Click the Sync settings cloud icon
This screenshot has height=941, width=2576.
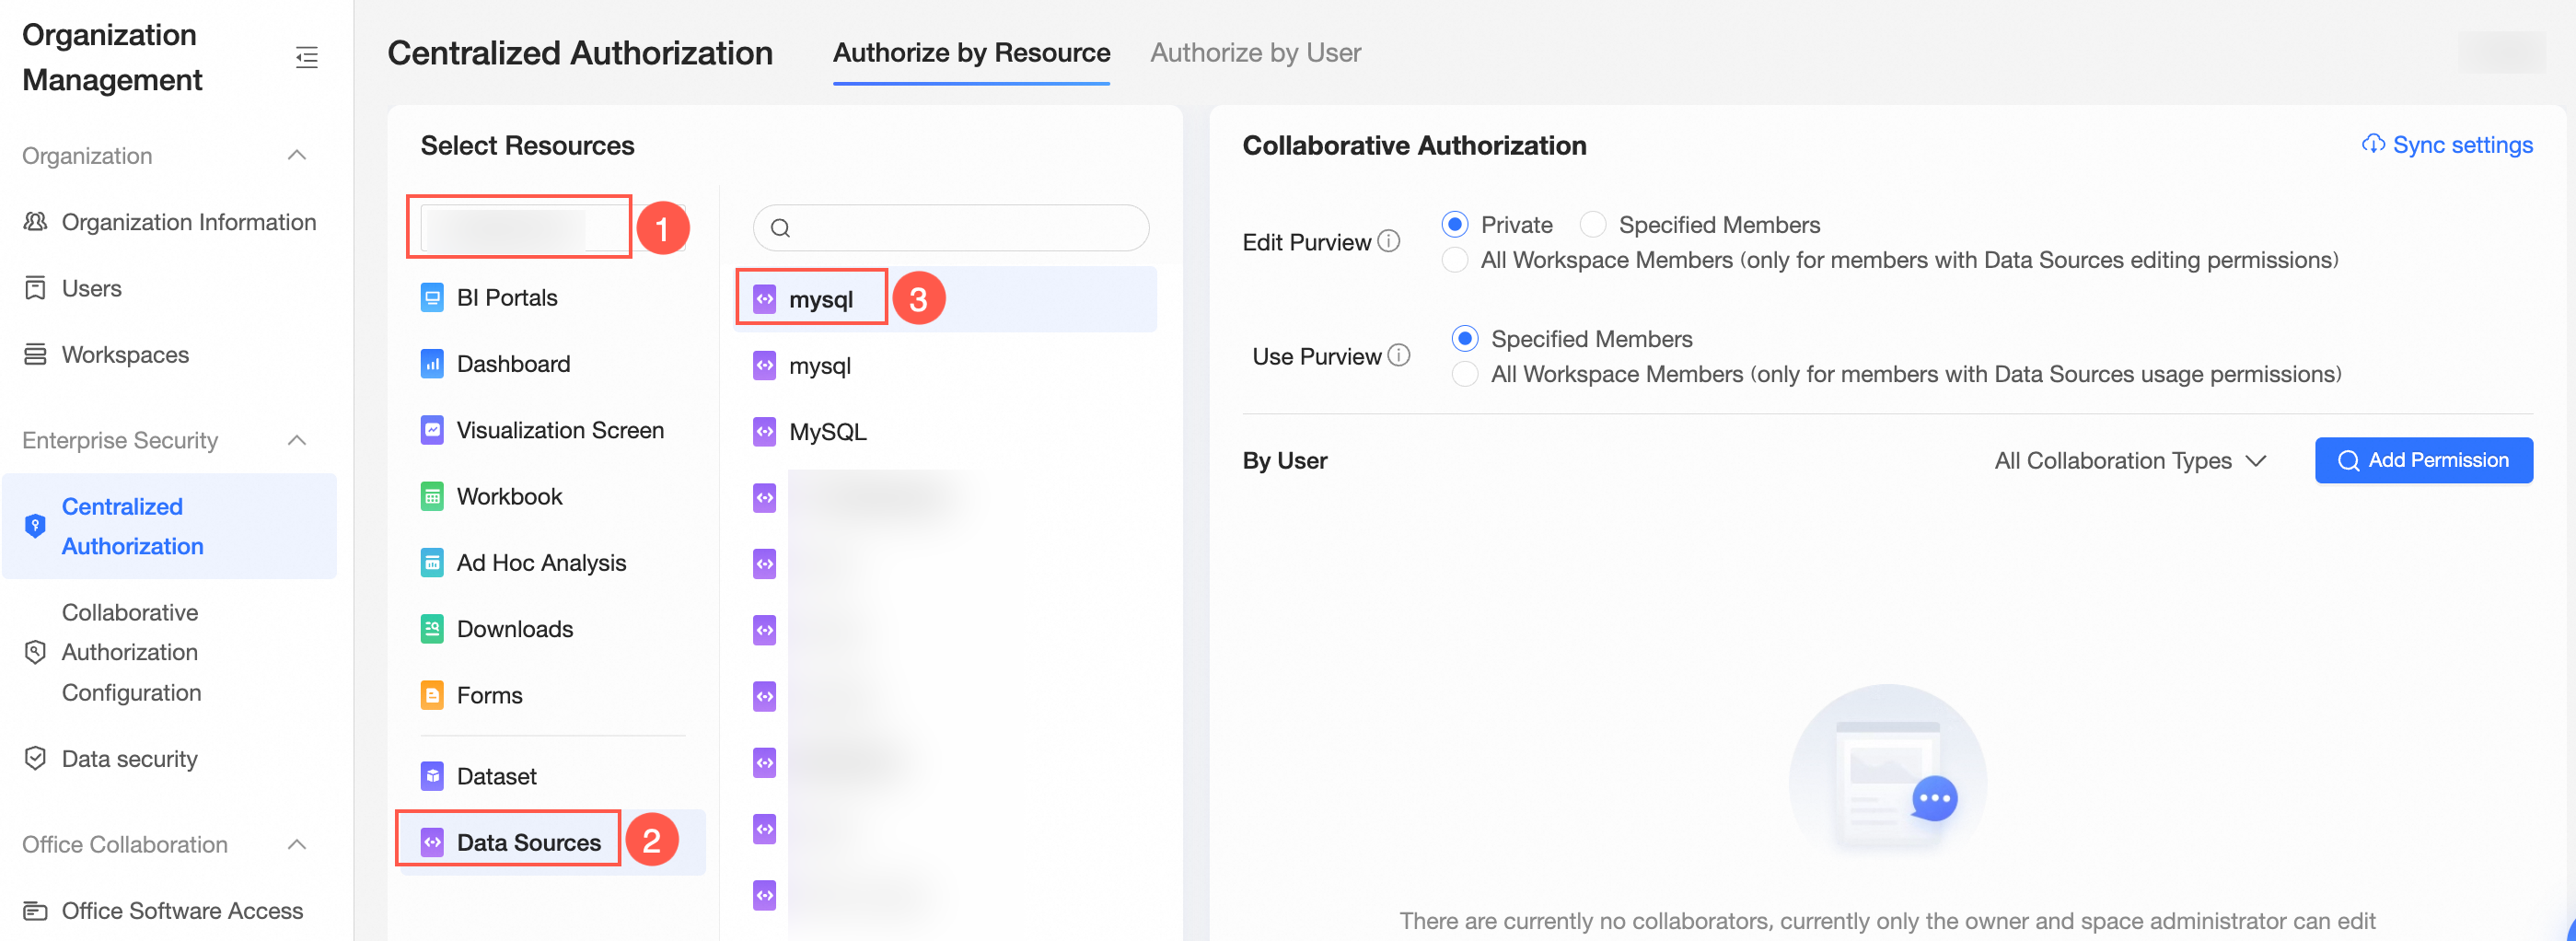(2373, 144)
